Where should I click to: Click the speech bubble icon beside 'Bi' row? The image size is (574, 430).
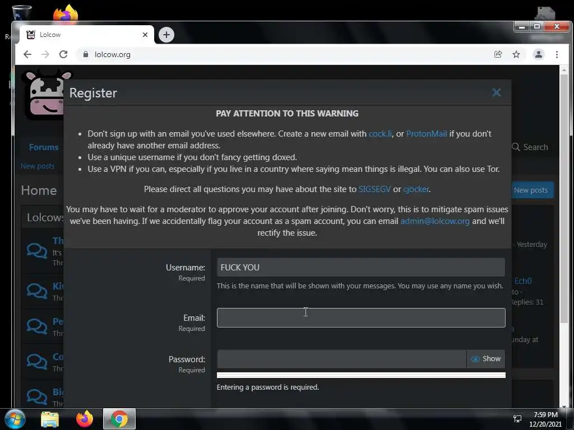pyautogui.click(x=37, y=397)
